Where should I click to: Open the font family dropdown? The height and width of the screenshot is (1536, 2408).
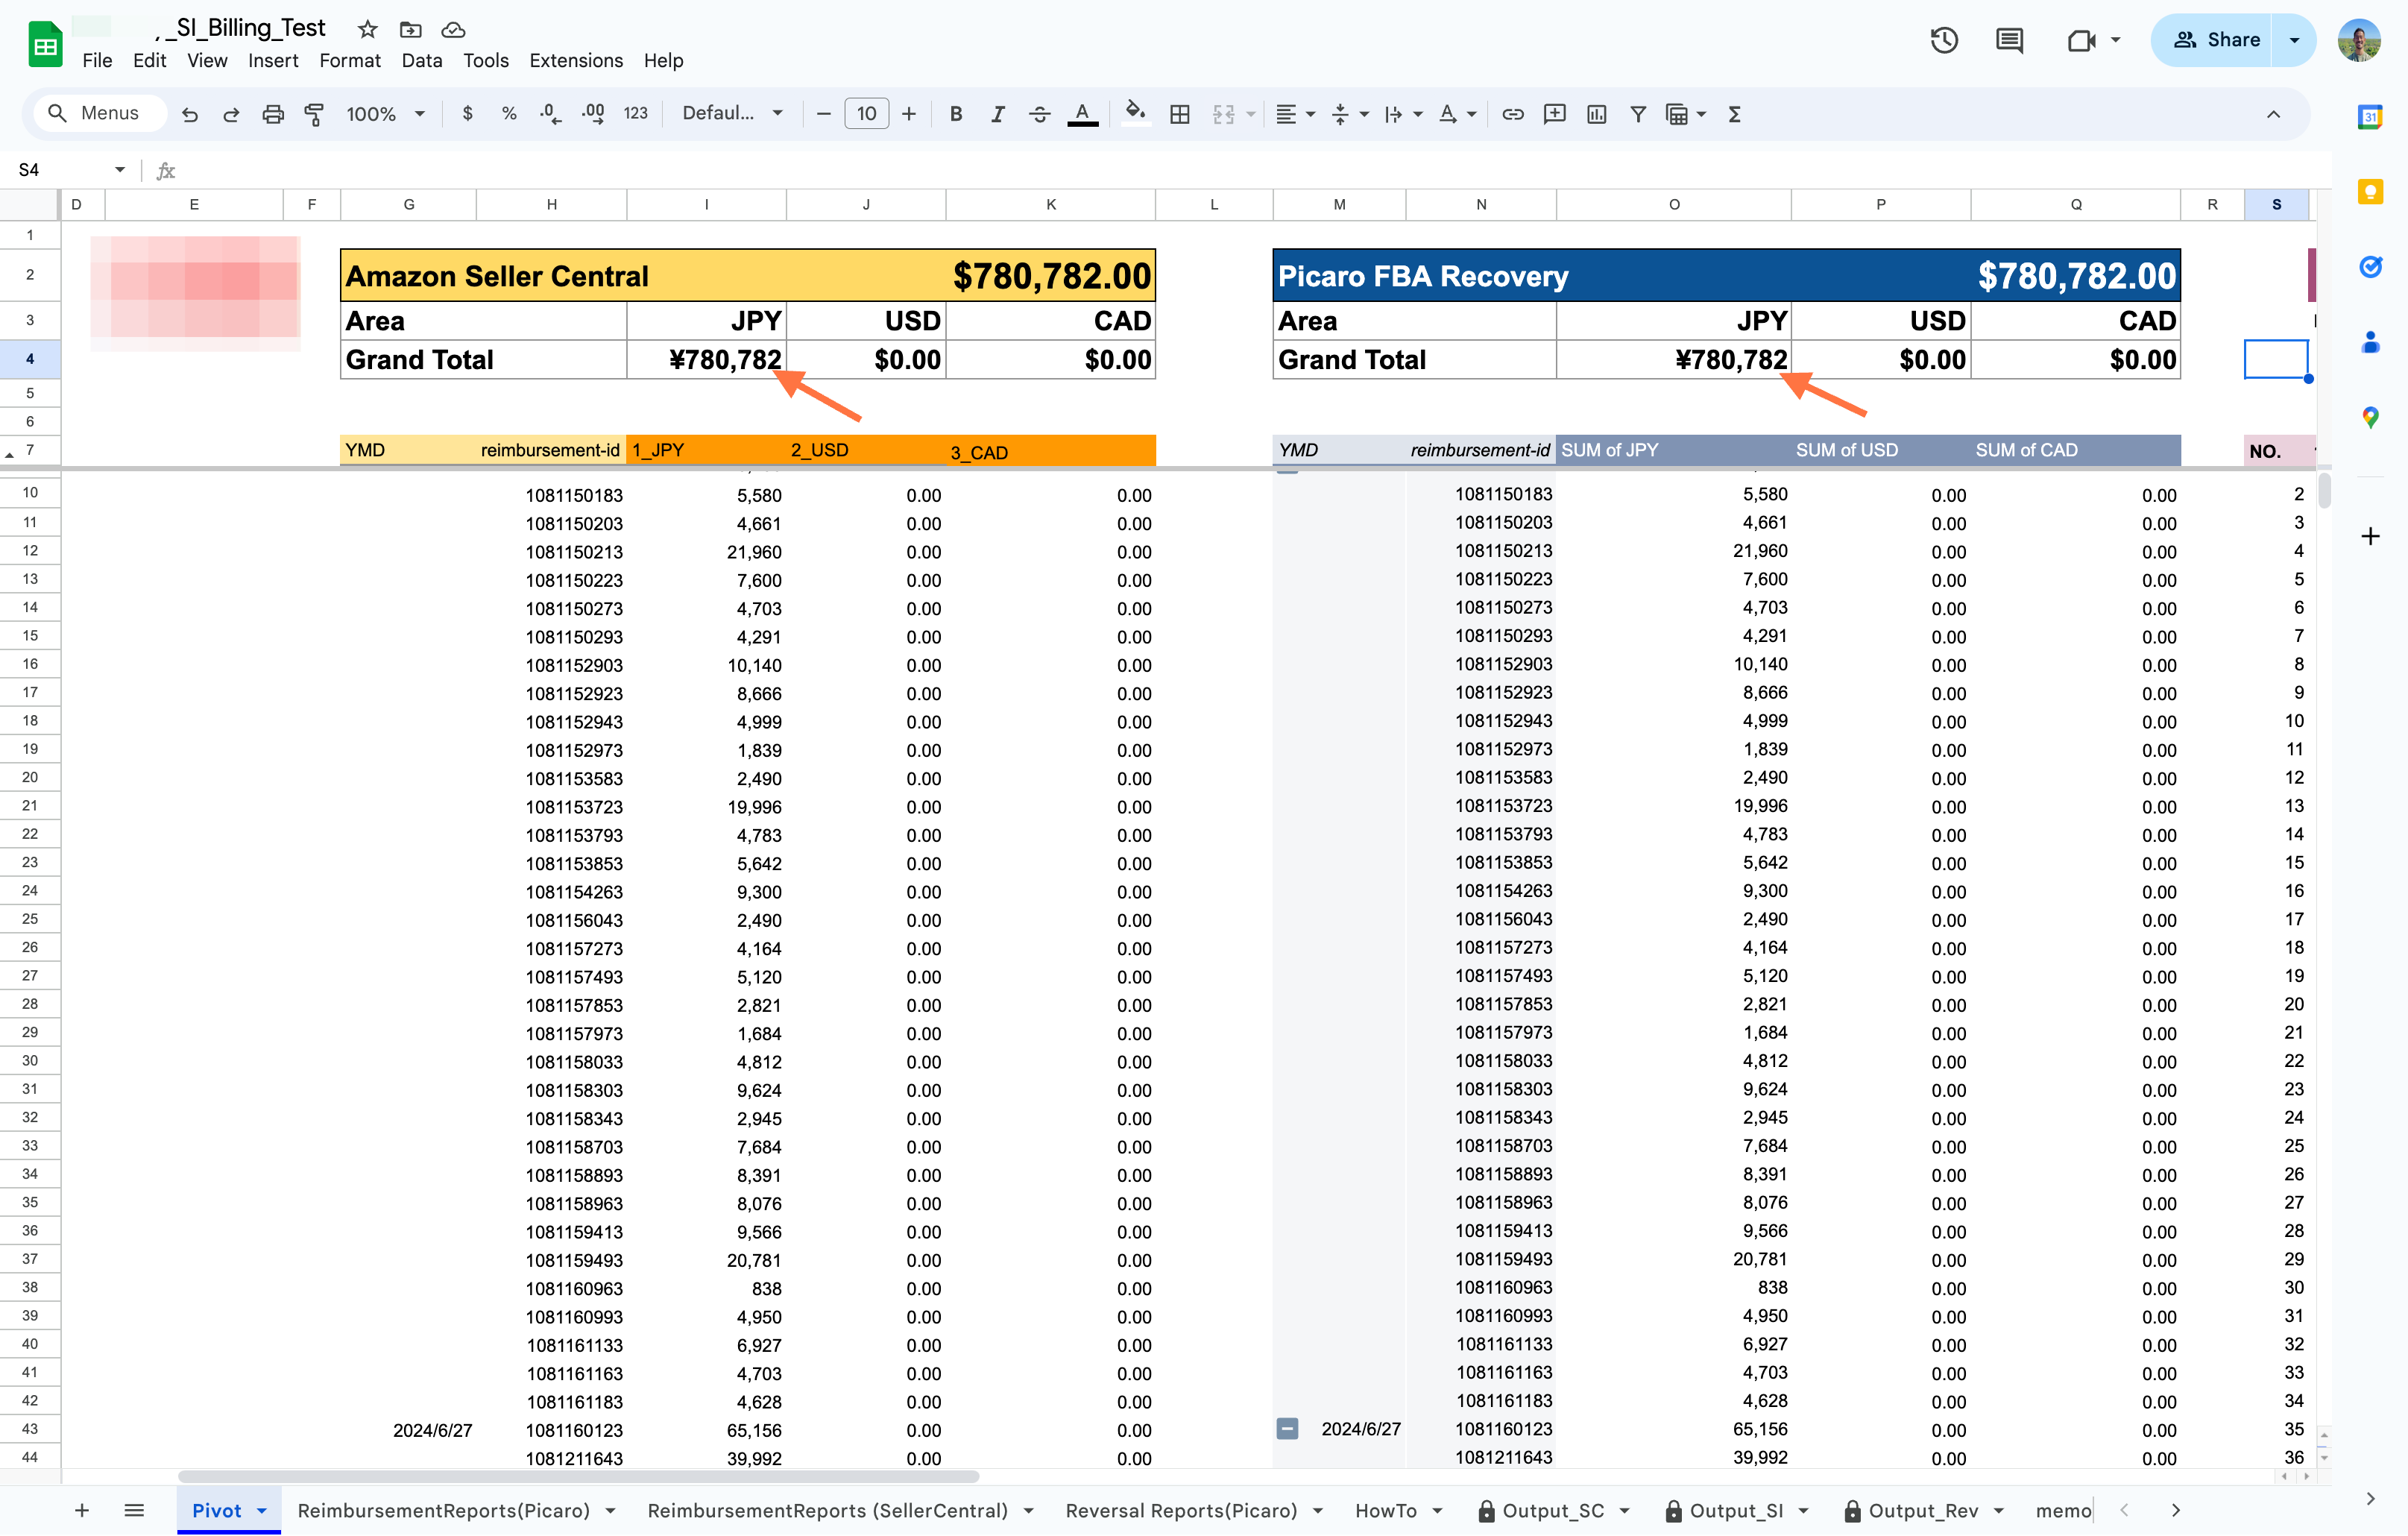point(732,114)
